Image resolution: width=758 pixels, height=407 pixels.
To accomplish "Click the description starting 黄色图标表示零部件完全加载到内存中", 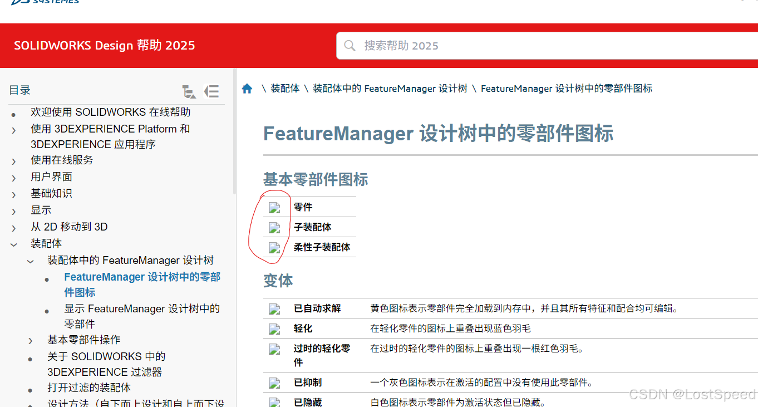I will coord(525,308).
